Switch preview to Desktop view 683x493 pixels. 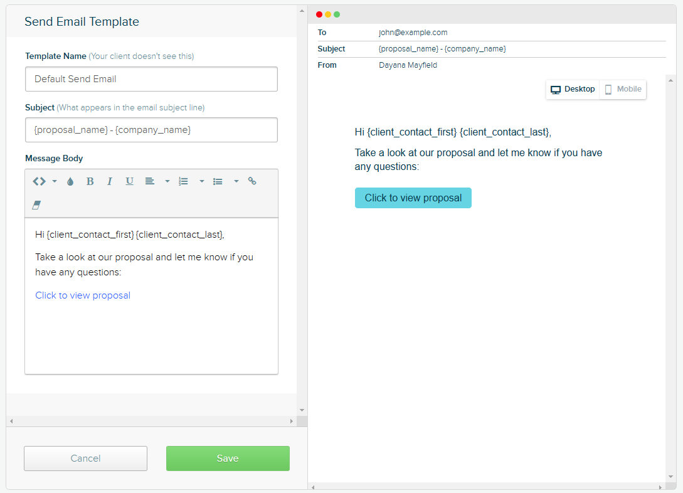tap(572, 89)
